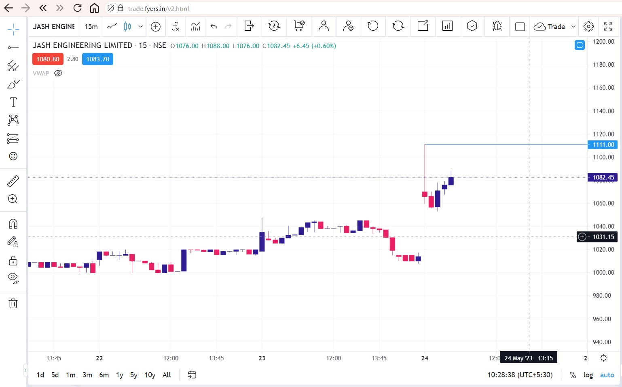622x387 pixels.
Task: Set range to 1m
Action: point(71,375)
